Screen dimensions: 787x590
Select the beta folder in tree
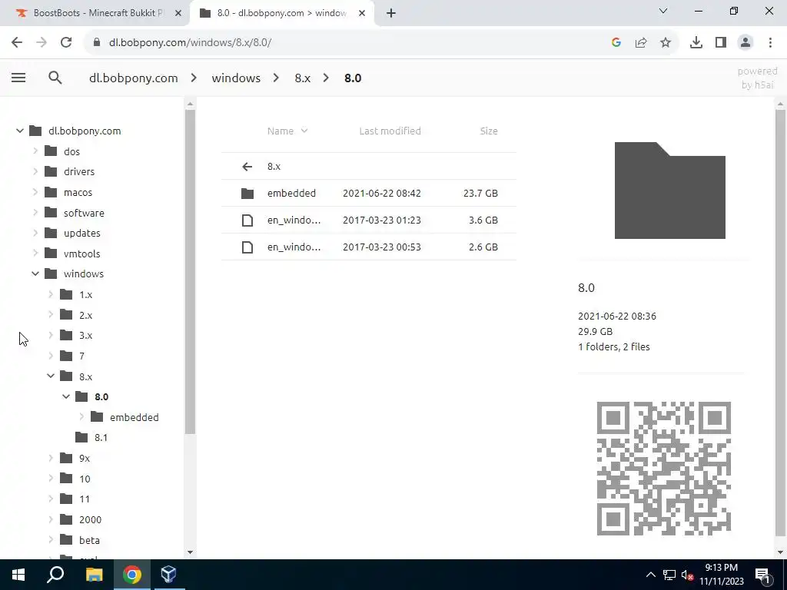click(x=89, y=540)
